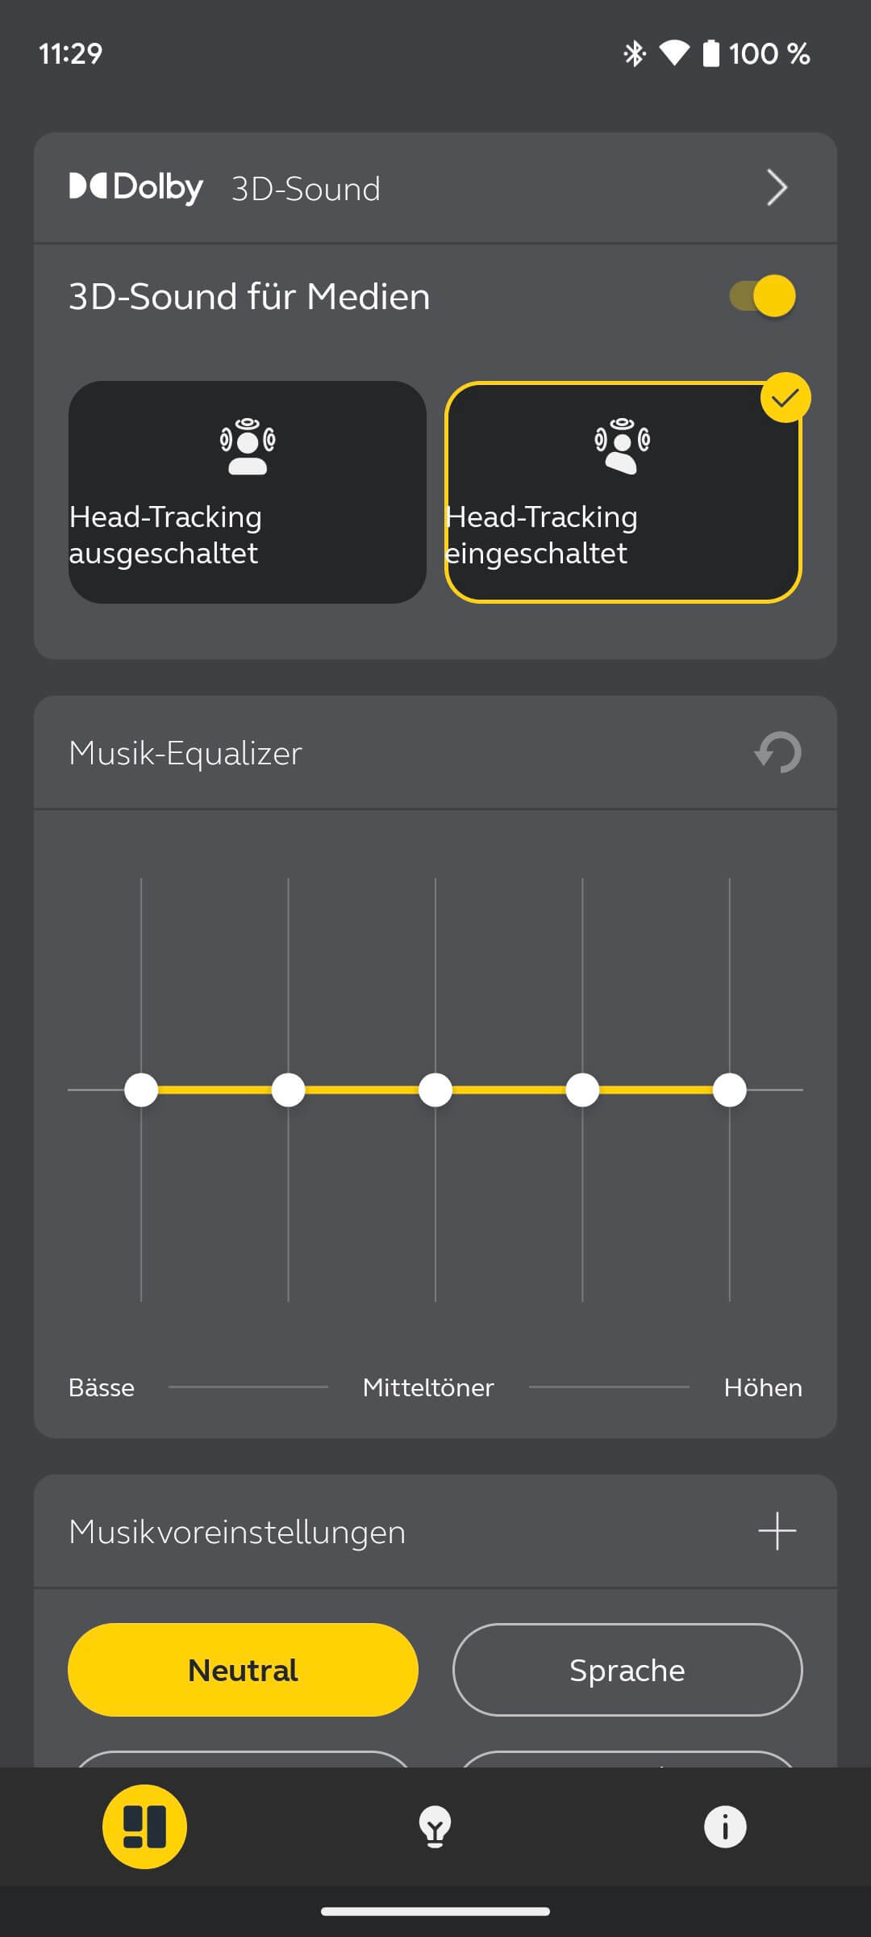Click the second equalizer band handle
The width and height of the screenshot is (871, 1937).
(x=288, y=1090)
